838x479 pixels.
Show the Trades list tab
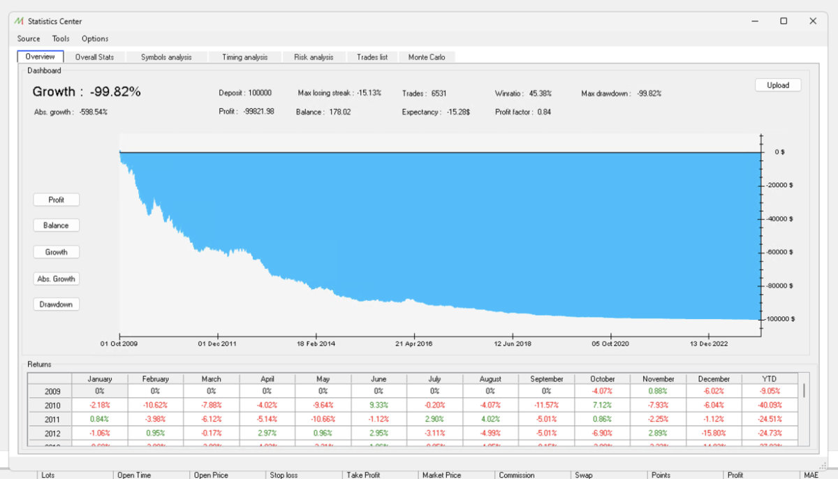click(372, 57)
